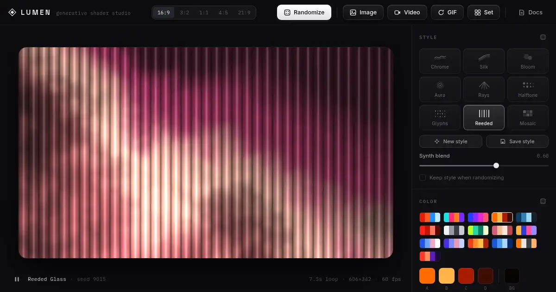Click the active Reeded style tile

click(484, 118)
